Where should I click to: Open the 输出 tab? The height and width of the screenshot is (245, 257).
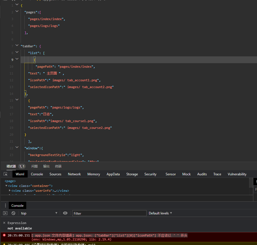coord(46,166)
